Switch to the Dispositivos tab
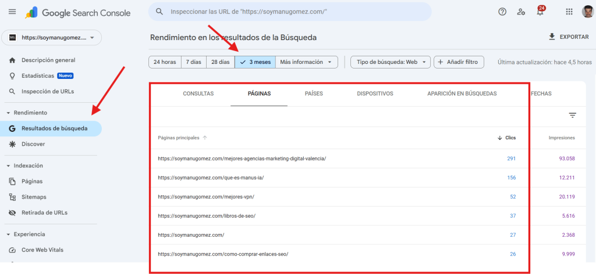 point(375,93)
